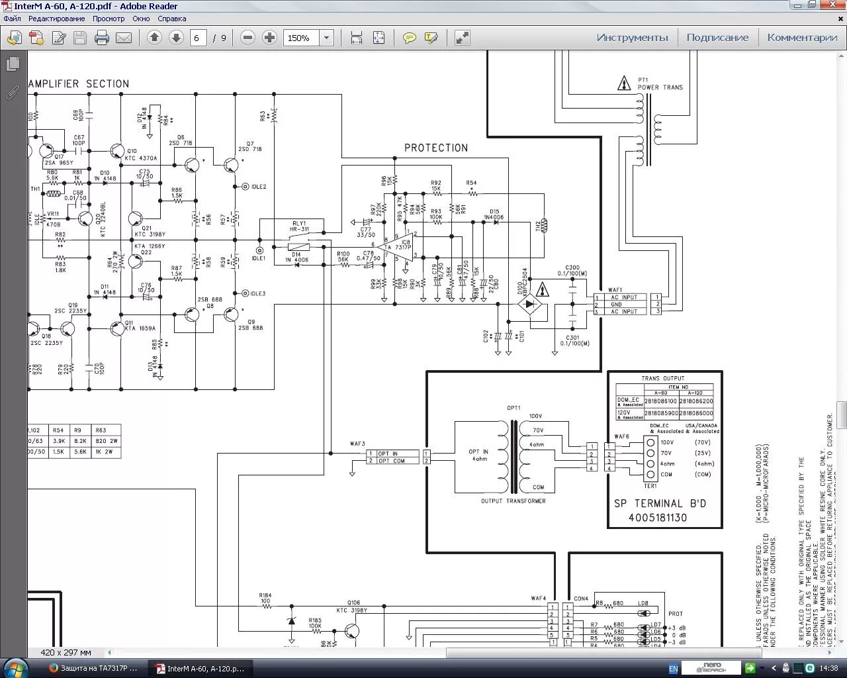Click the OUTPUT TRANSFORMER label

click(x=513, y=501)
